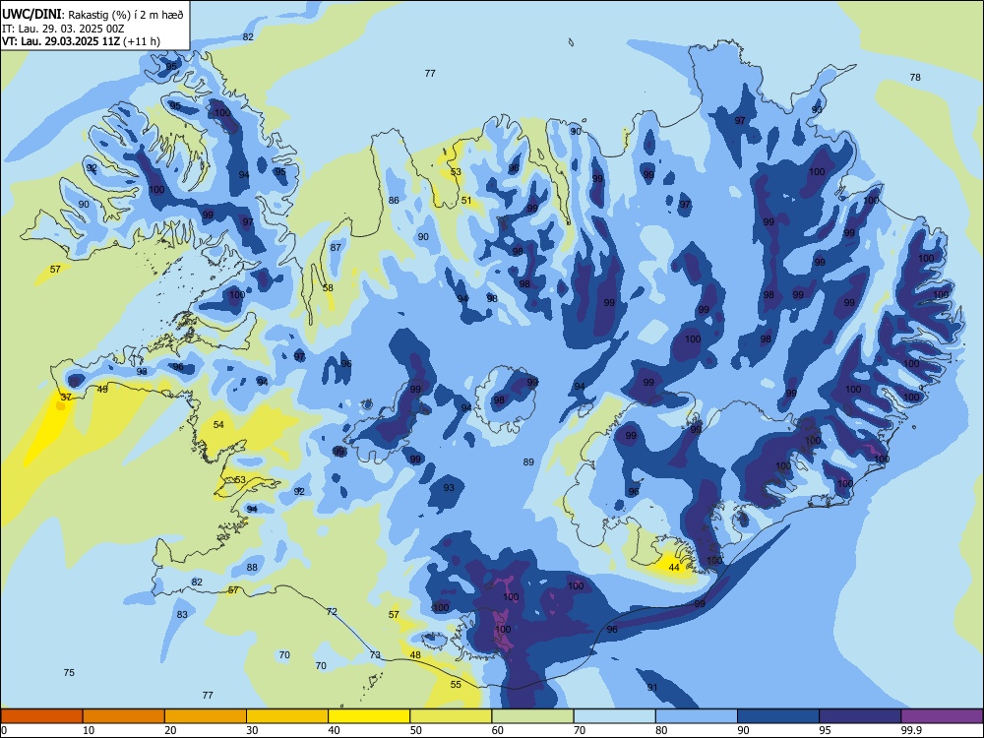Screen dimensions: 984x738
Task: Click the '73' humidity value
Action: [375, 654]
